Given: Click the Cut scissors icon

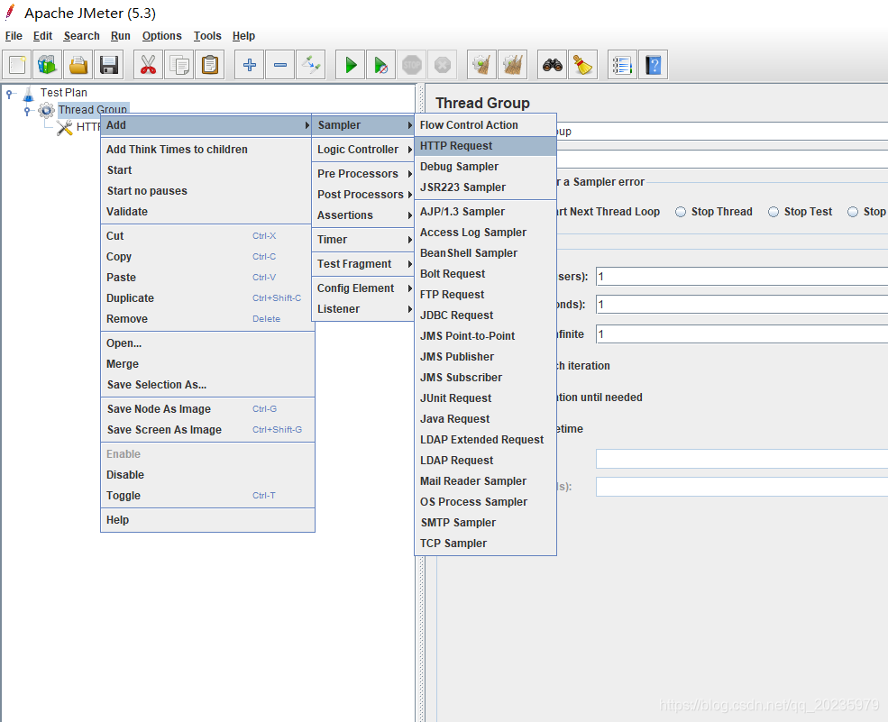Looking at the screenshot, I should click(x=149, y=65).
